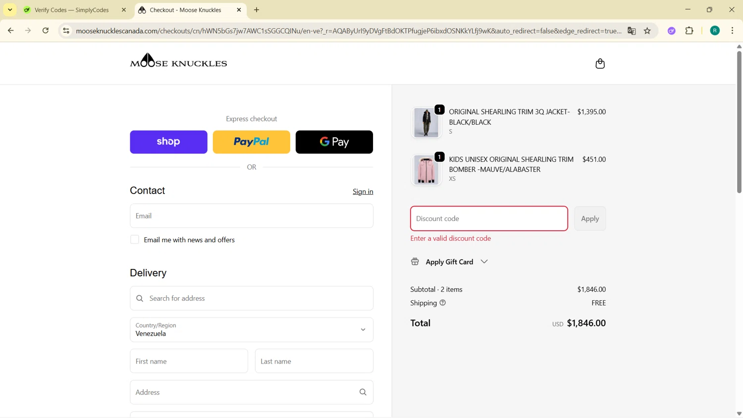Open the pink kids bomber thumbnail

click(426, 169)
